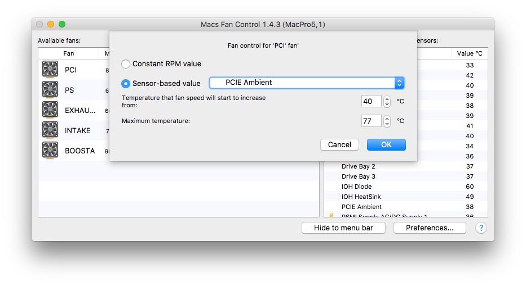Click the IOH HeatSink value 49
This screenshot has width=526, height=286.
tap(470, 197)
